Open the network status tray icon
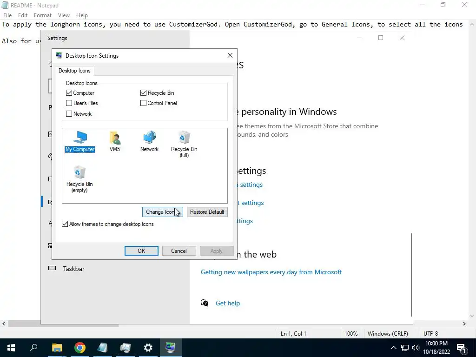The image size is (476, 357). point(405,348)
